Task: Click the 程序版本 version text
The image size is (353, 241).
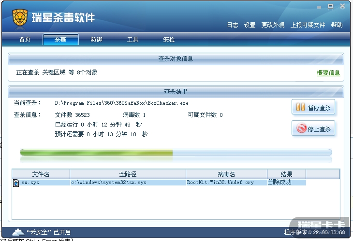Action: coord(314,232)
